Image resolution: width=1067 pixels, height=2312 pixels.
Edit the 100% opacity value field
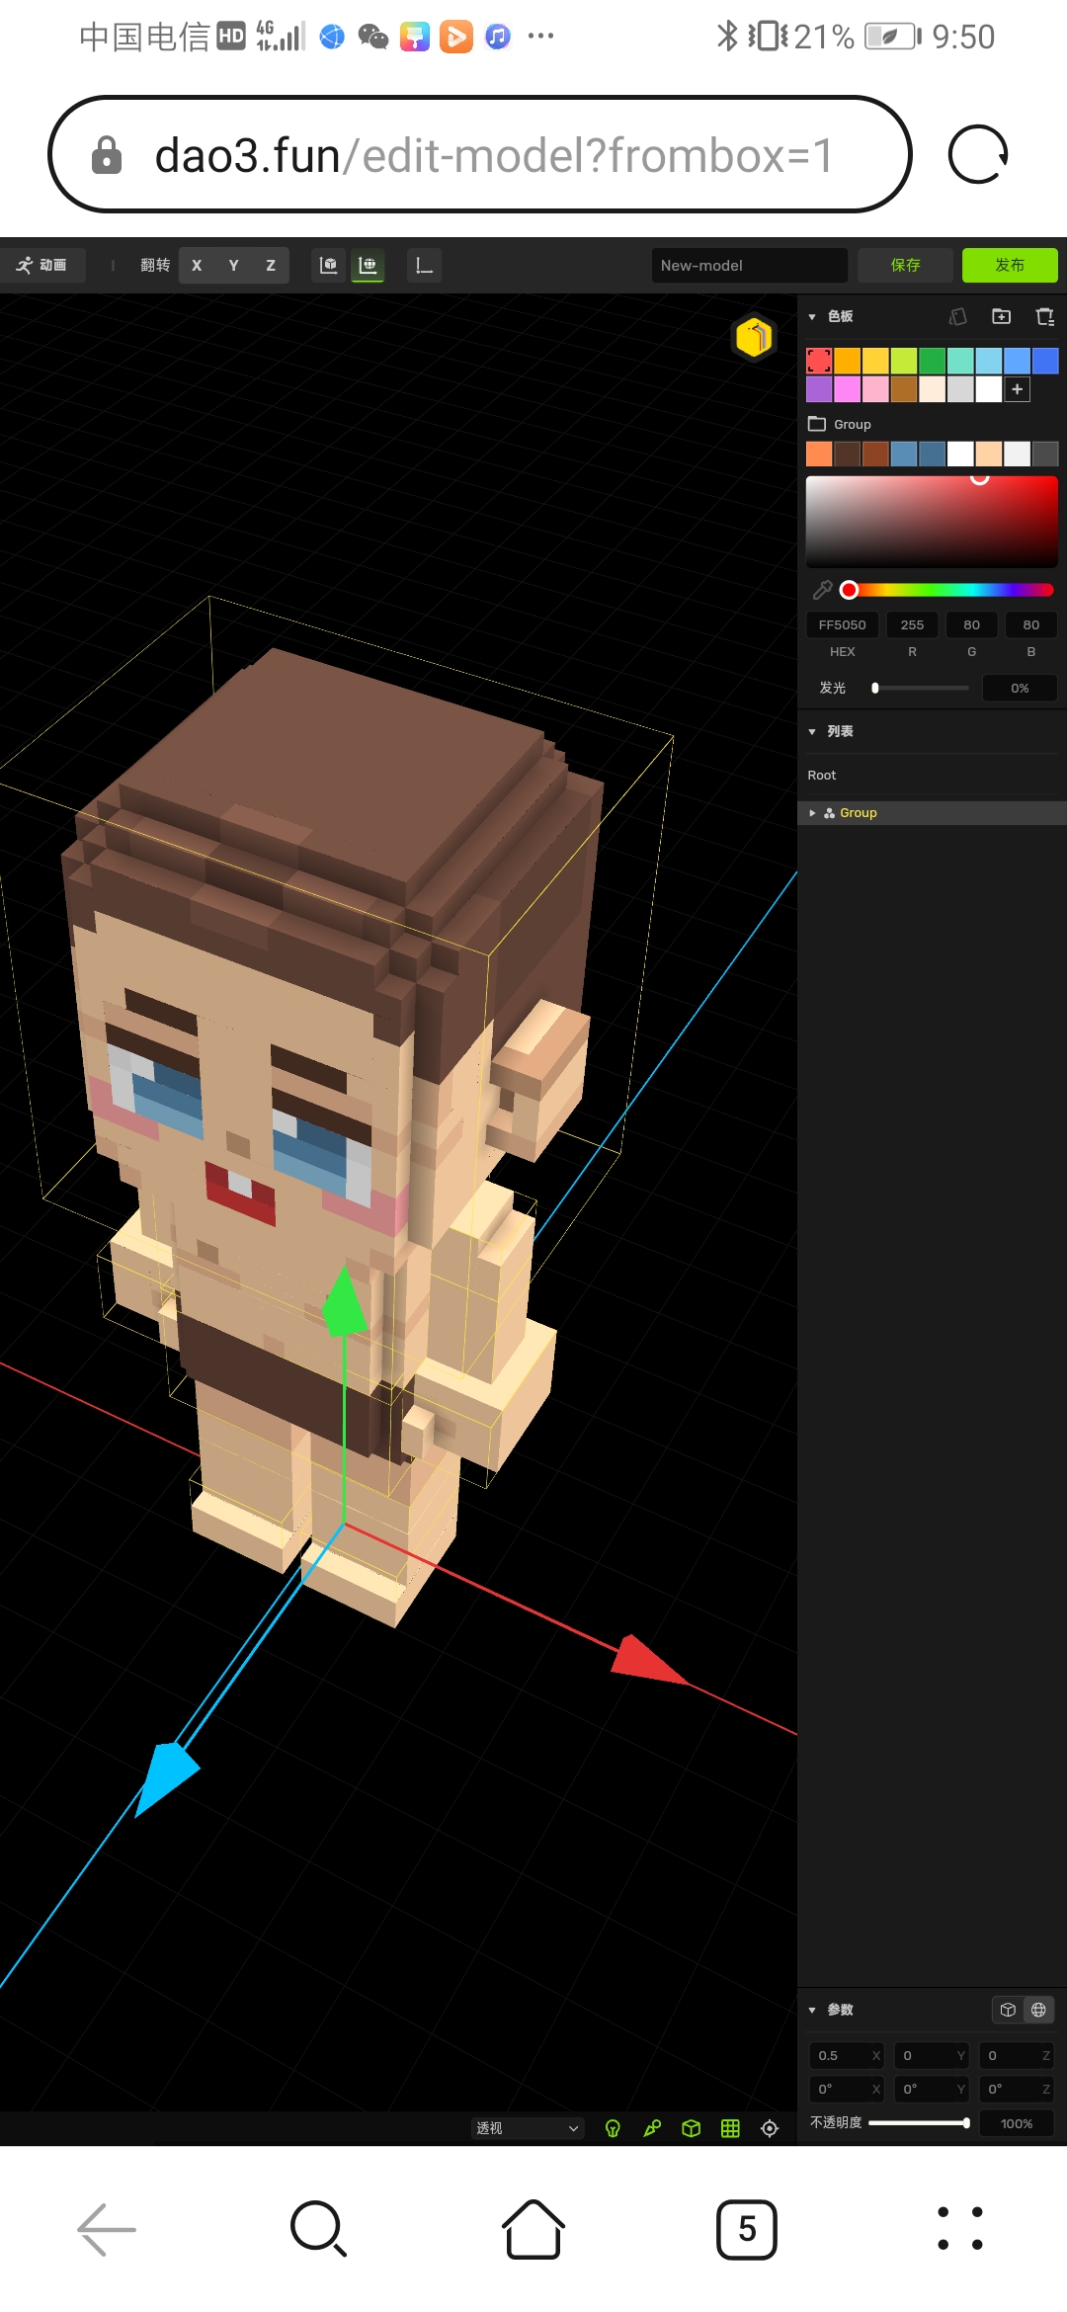tap(1017, 2123)
